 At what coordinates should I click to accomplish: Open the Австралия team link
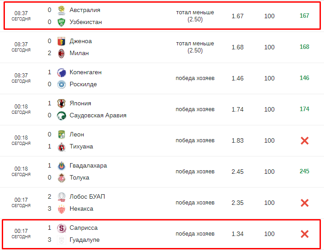pyautogui.click(x=85, y=10)
